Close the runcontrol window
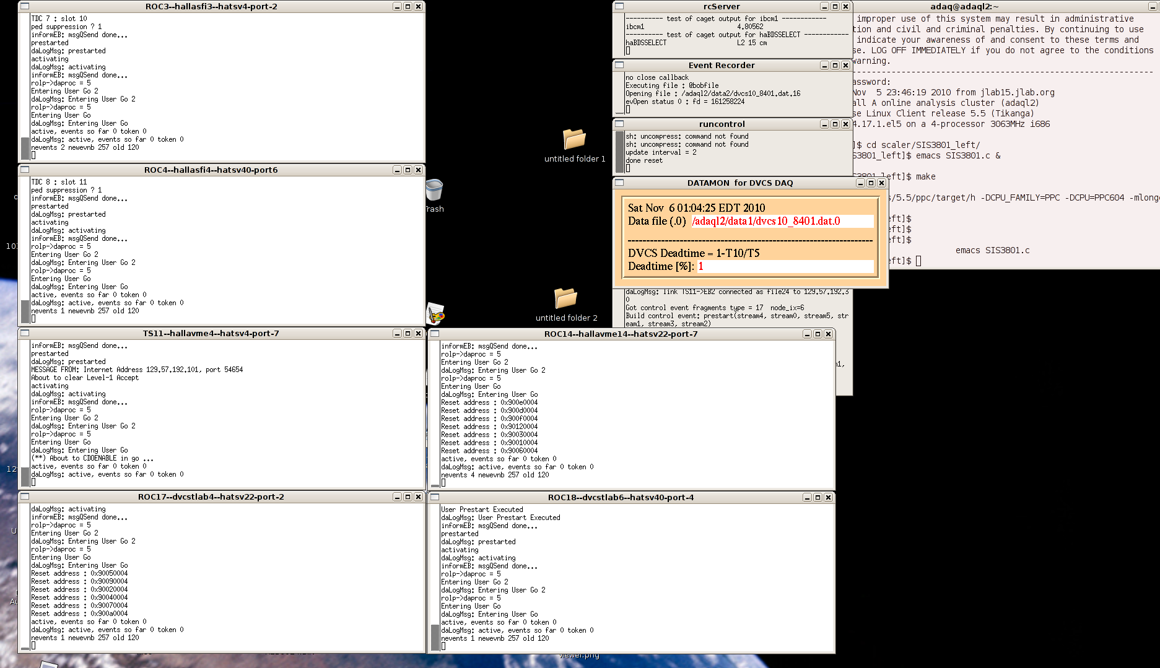This screenshot has height=668, width=1160. pos(845,124)
